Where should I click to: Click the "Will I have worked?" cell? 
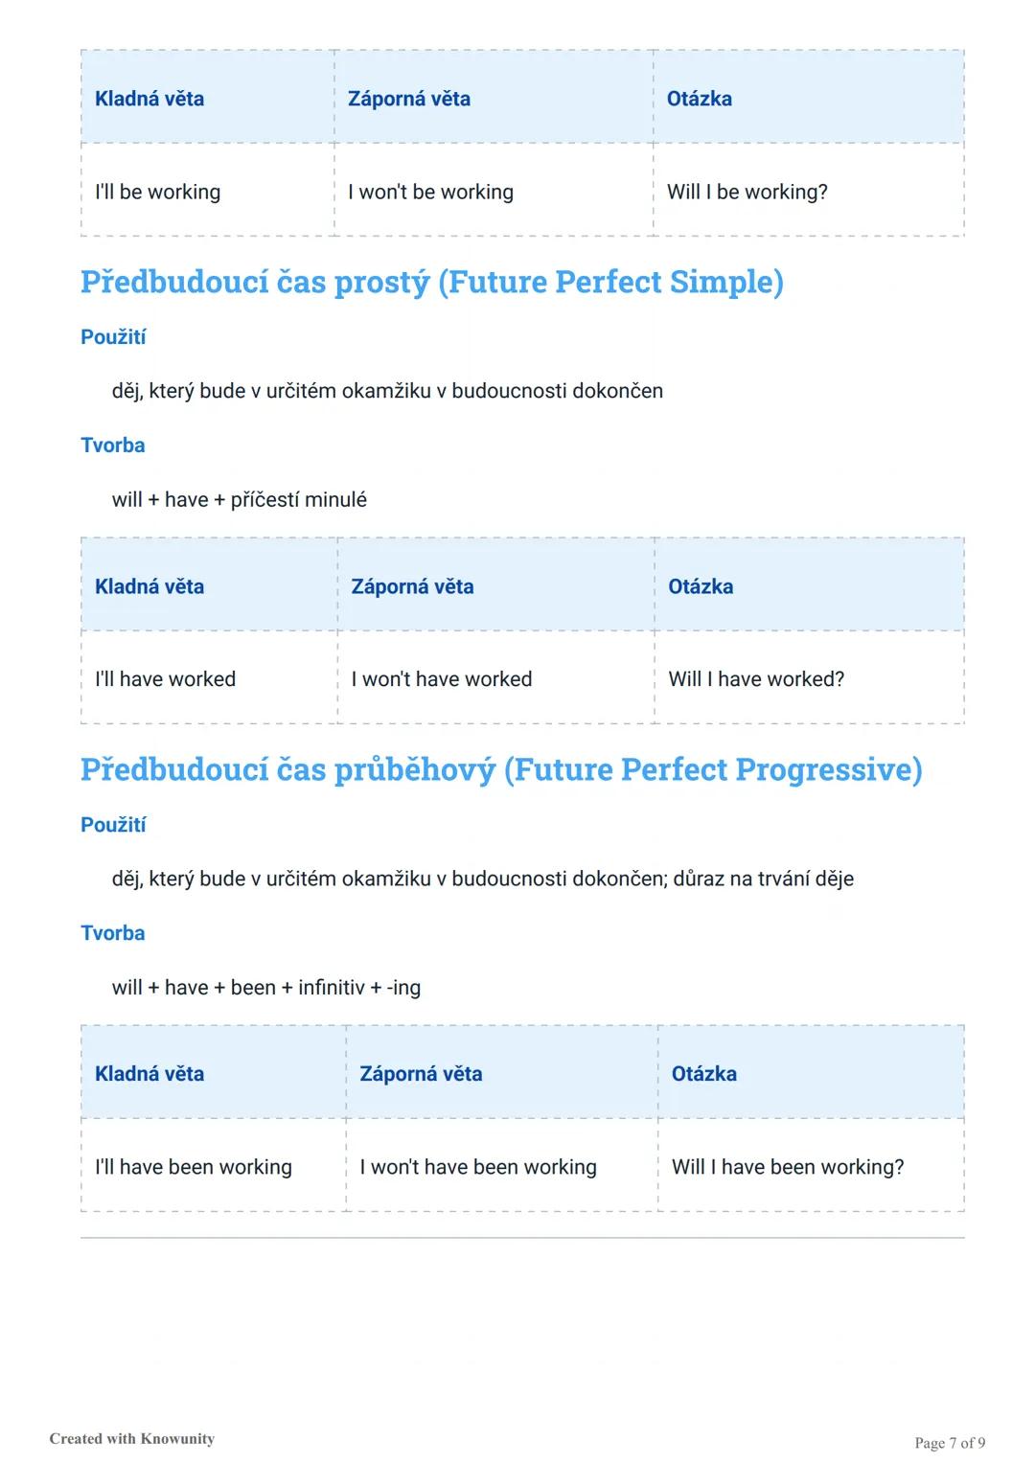tap(756, 679)
